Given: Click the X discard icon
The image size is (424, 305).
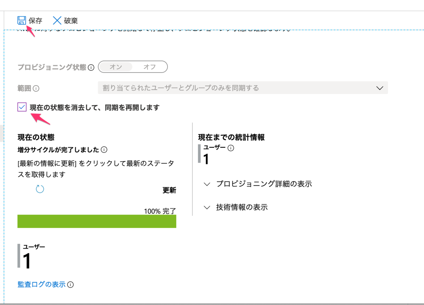Looking at the screenshot, I should 57,20.
